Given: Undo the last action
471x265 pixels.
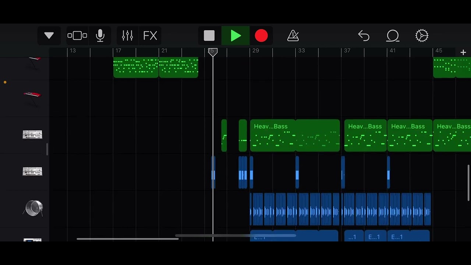Looking at the screenshot, I should point(364,36).
